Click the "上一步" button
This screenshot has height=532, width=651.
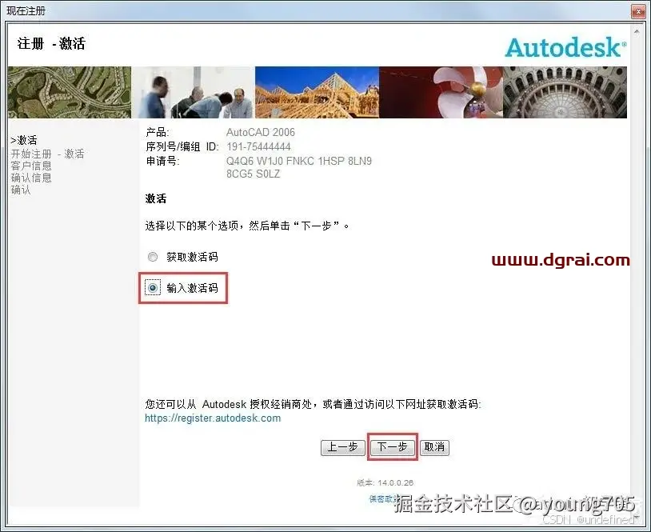pos(343,448)
